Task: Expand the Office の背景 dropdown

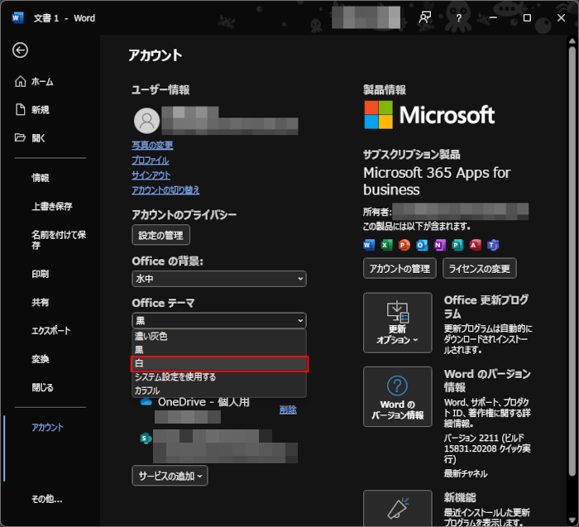Action: [x=219, y=280]
